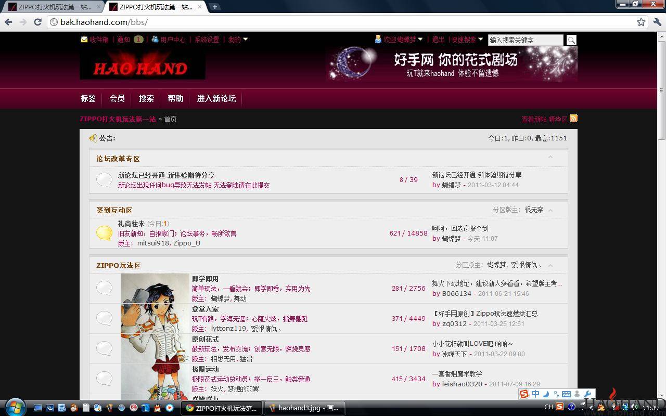Open the 通知 notifications link
The width and height of the screenshot is (666, 416).
coord(123,39)
